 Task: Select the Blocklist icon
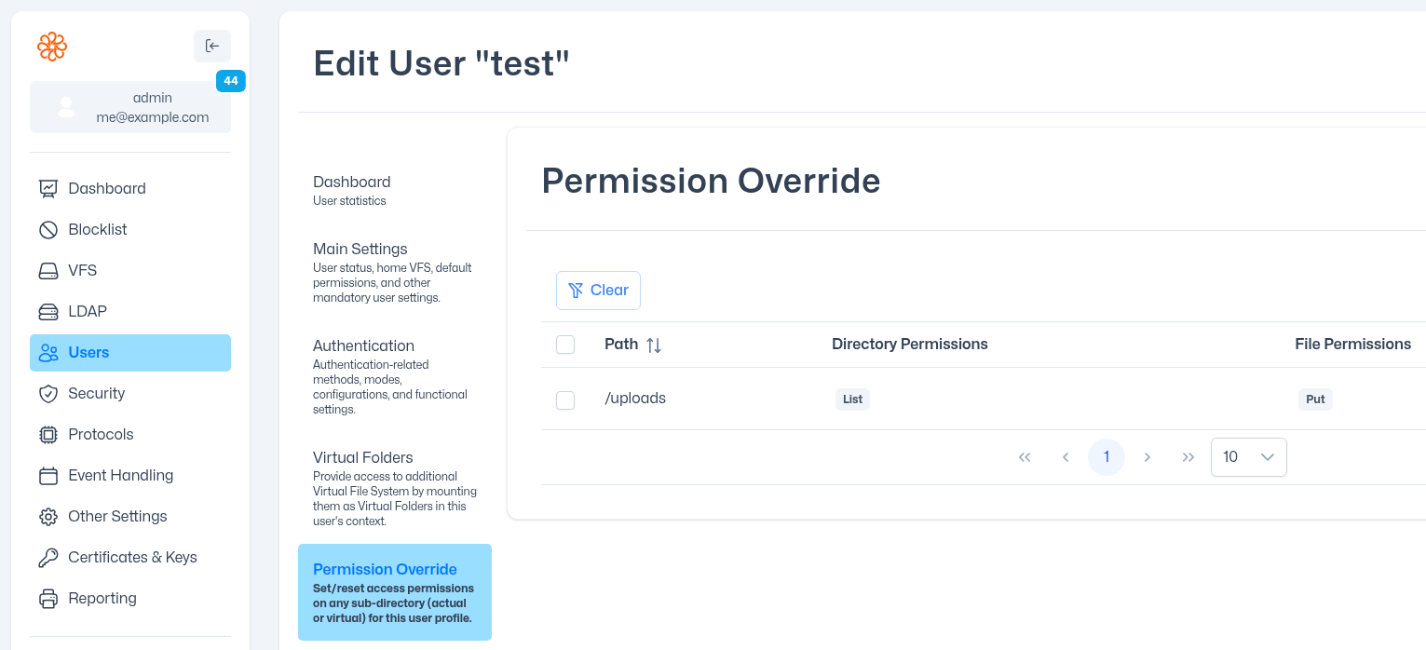click(x=48, y=229)
